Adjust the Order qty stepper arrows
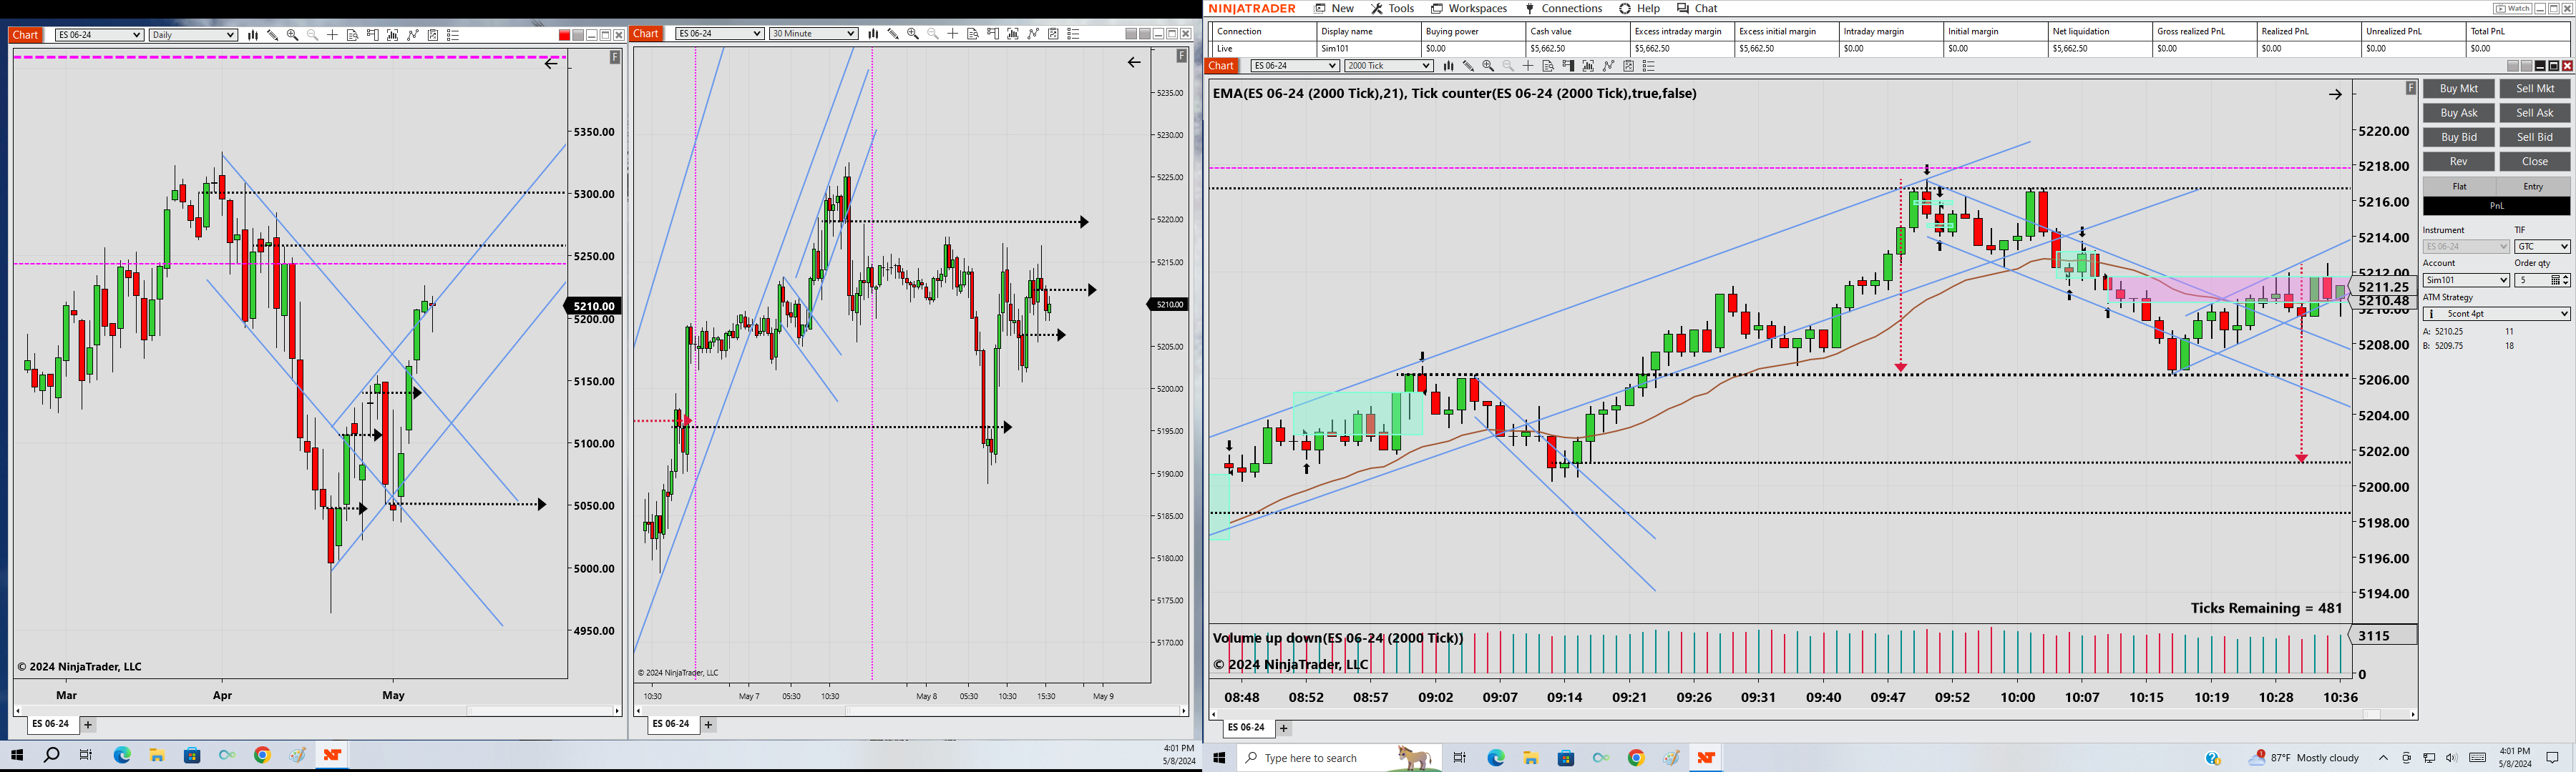The width and height of the screenshot is (2576, 772). click(2566, 281)
